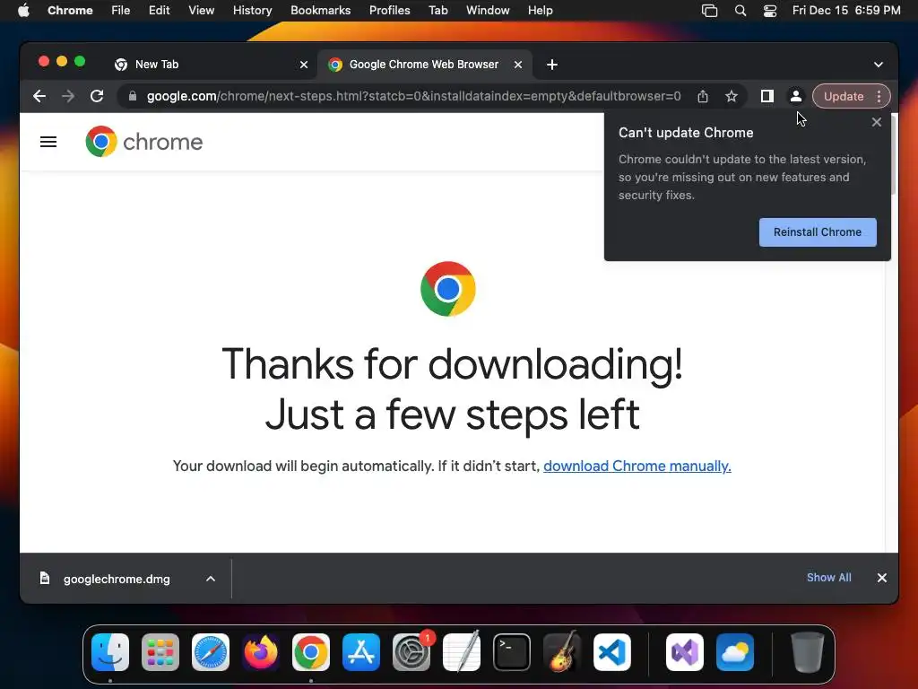Screen dimensions: 918x689
Task: Click the Update button
Action: (x=843, y=96)
